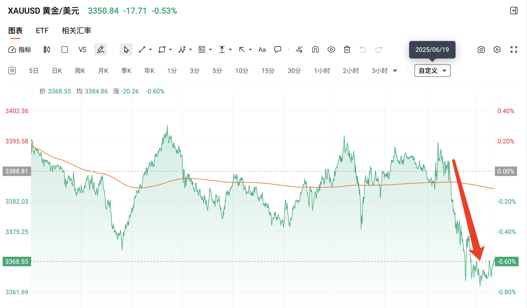Click the square rectangle chart icon
The height and width of the screenshot is (308, 527).
[x=65, y=49]
